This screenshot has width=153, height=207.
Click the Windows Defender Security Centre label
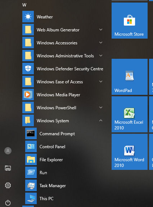(x=70, y=69)
